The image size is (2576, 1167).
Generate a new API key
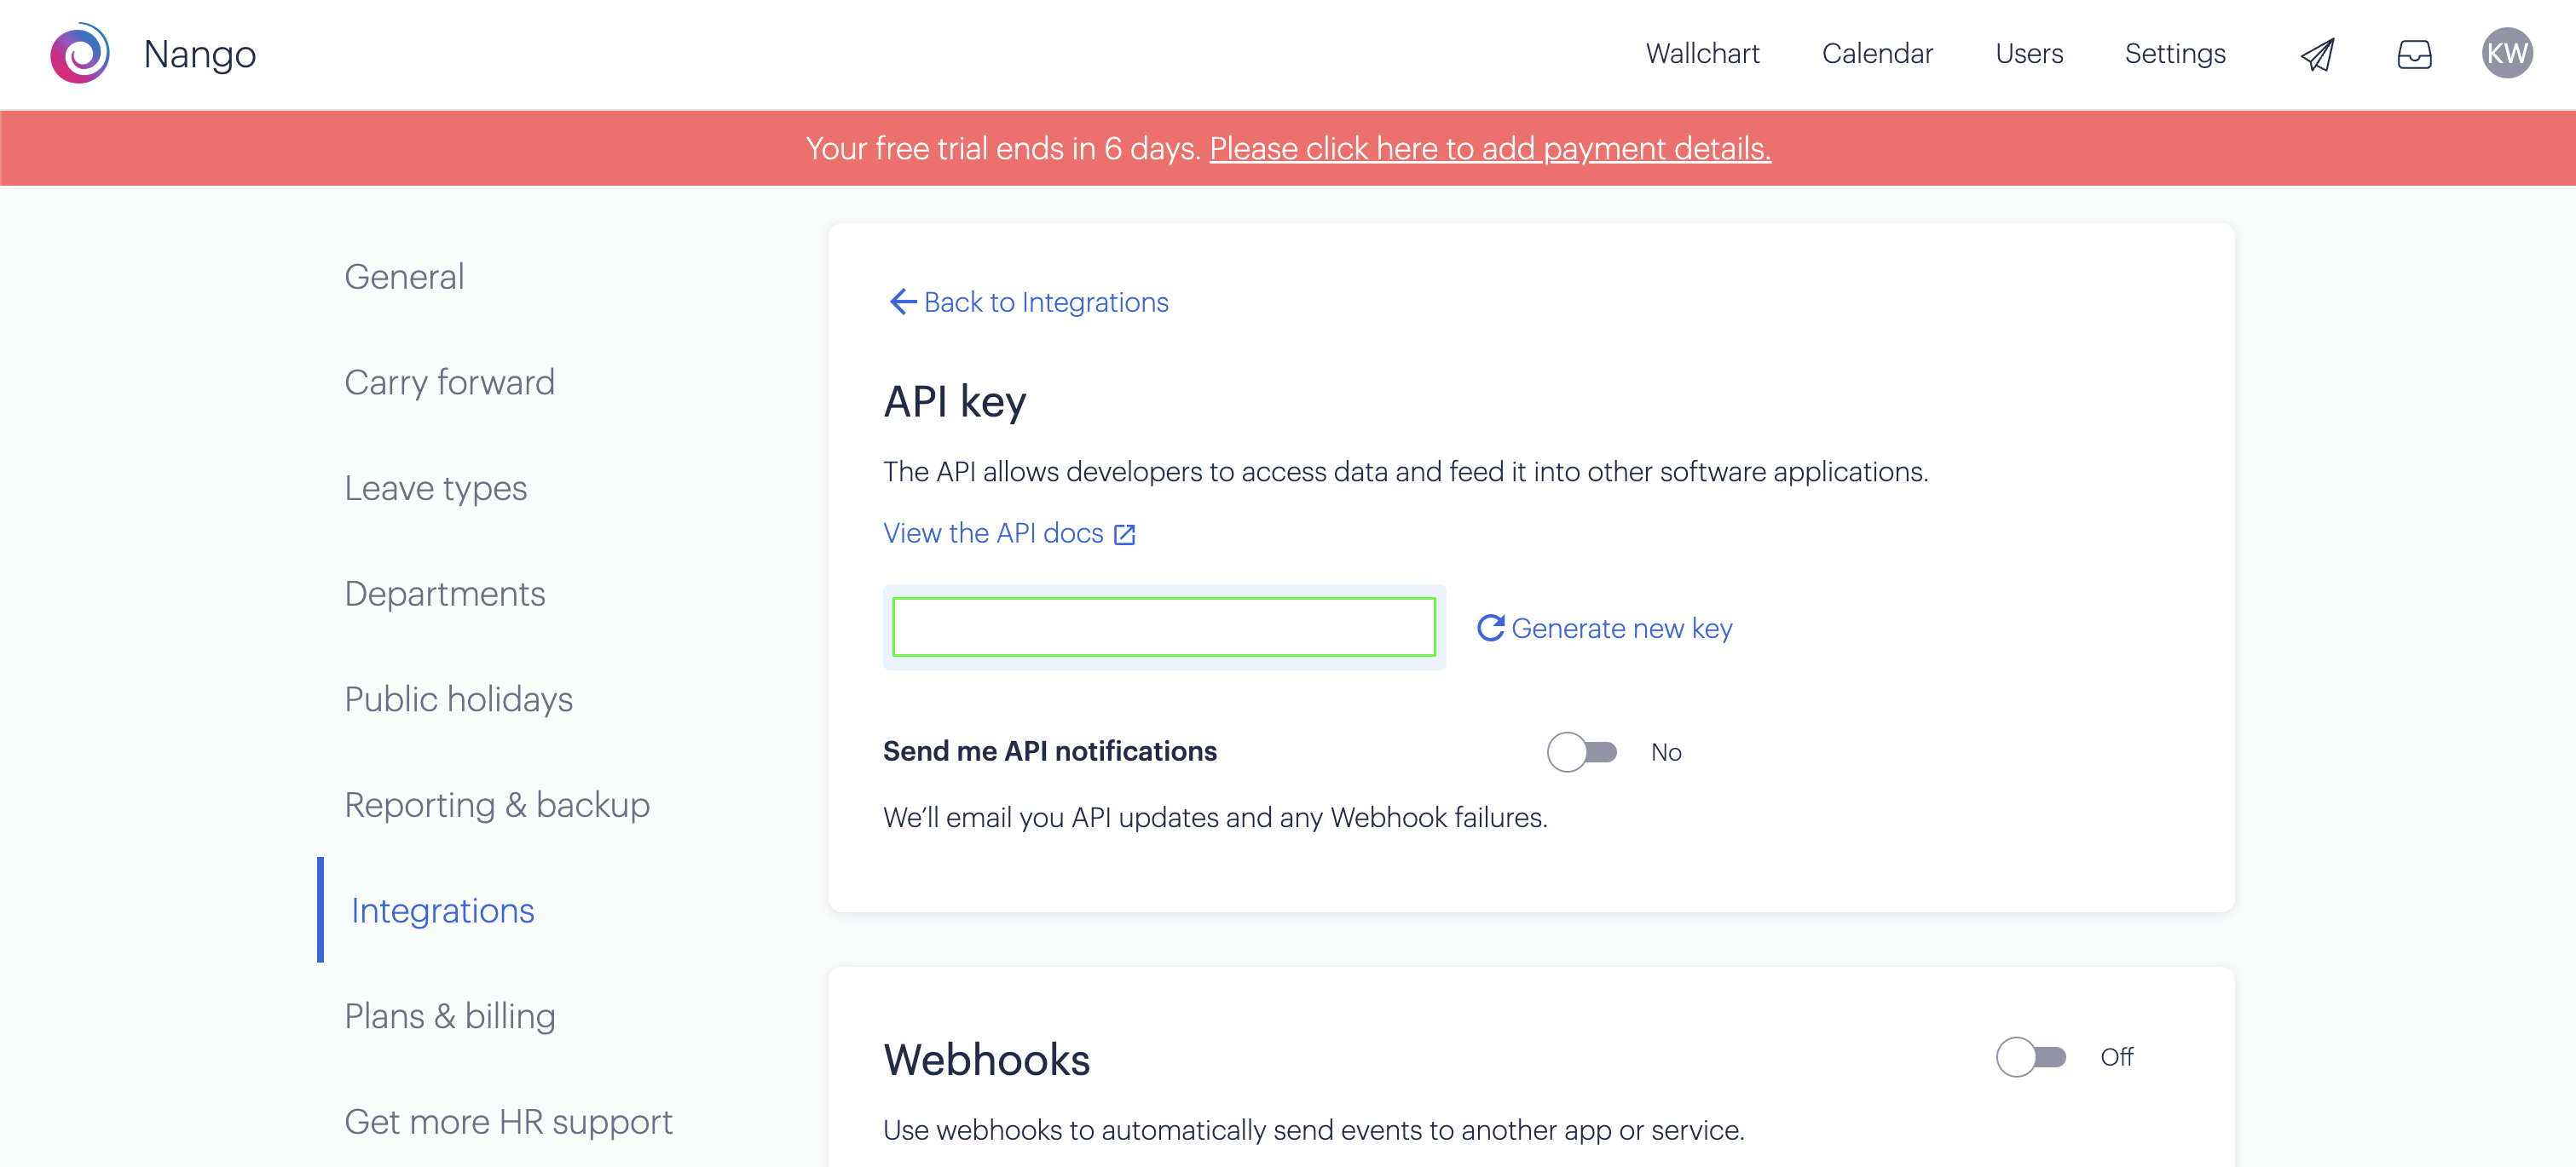pyautogui.click(x=1622, y=629)
